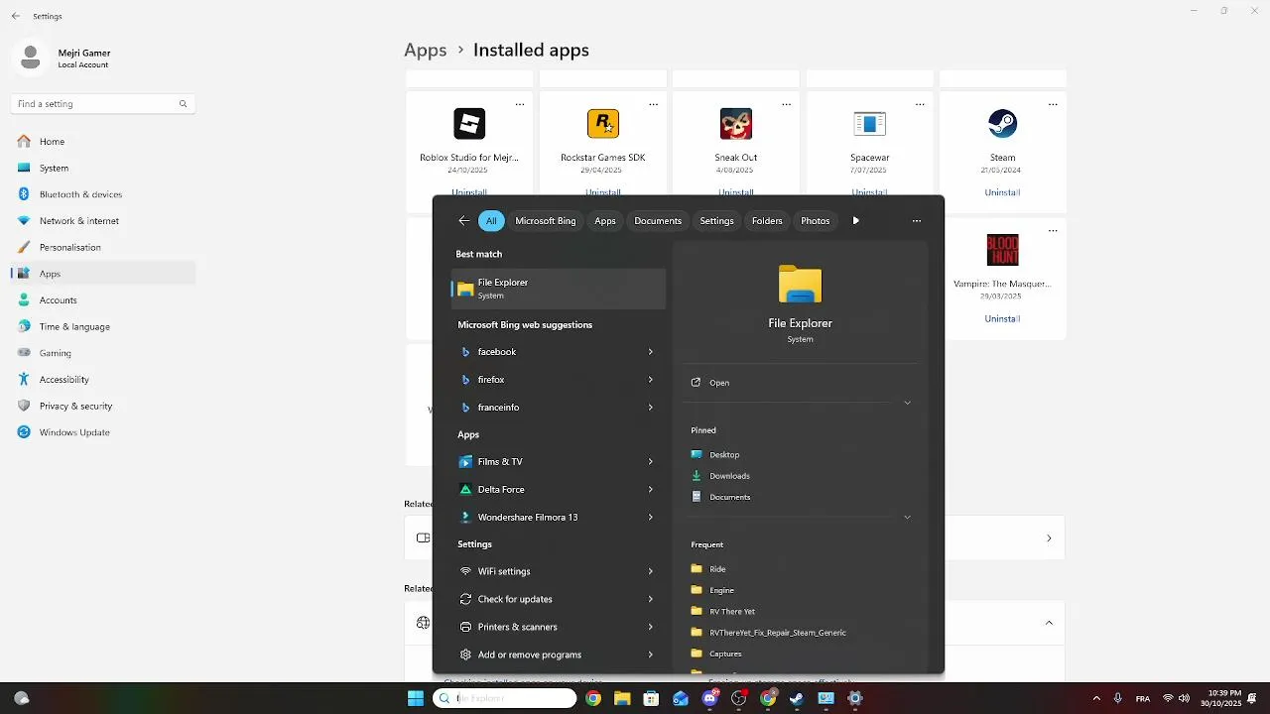The image size is (1270, 714).
Task: Open Check for updates result
Action: tap(559, 599)
